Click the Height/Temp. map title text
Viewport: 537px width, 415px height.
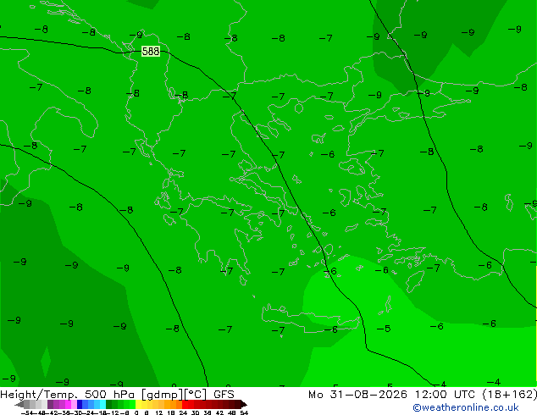pos(40,395)
